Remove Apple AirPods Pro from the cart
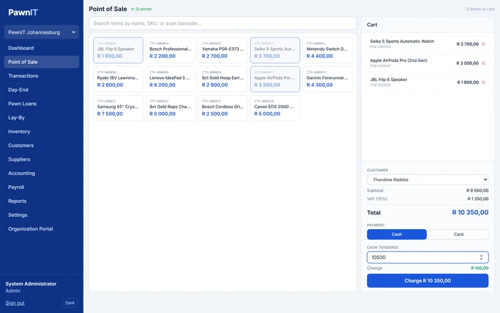500x313 pixels. pos(484,63)
